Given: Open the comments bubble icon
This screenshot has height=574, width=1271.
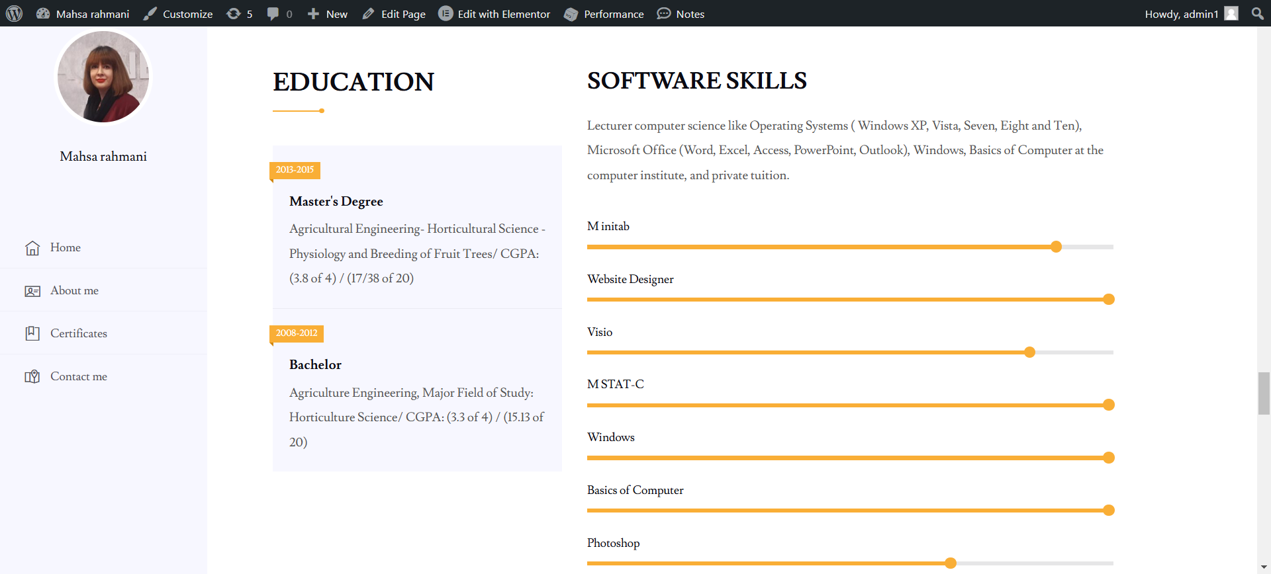Looking at the screenshot, I should 279,14.
